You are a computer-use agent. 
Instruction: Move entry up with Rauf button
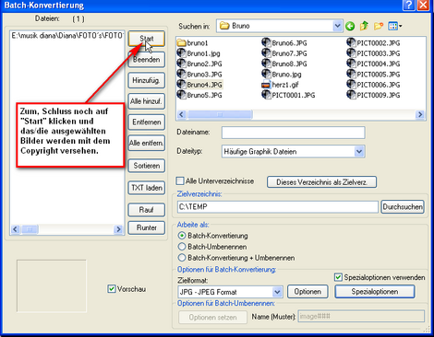click(x=147, y=210)
